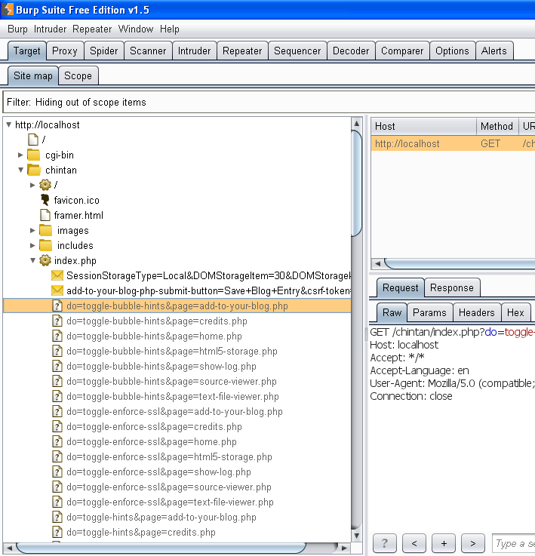Show the Response tab
The image size is (535, 556).
click(452, 287)
